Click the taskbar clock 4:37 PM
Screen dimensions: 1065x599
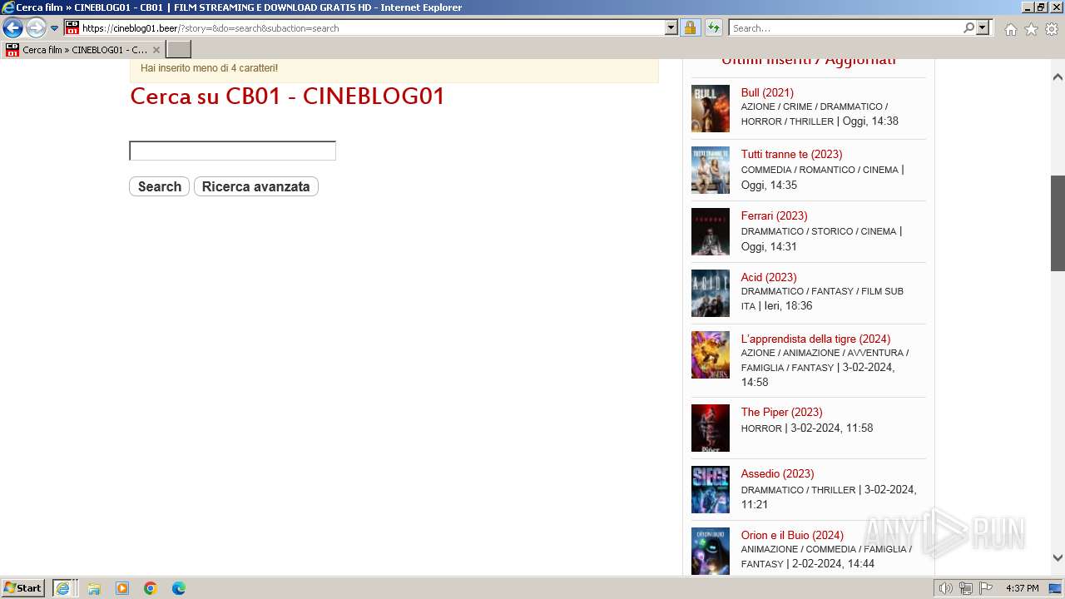(x=1022, y=588)
